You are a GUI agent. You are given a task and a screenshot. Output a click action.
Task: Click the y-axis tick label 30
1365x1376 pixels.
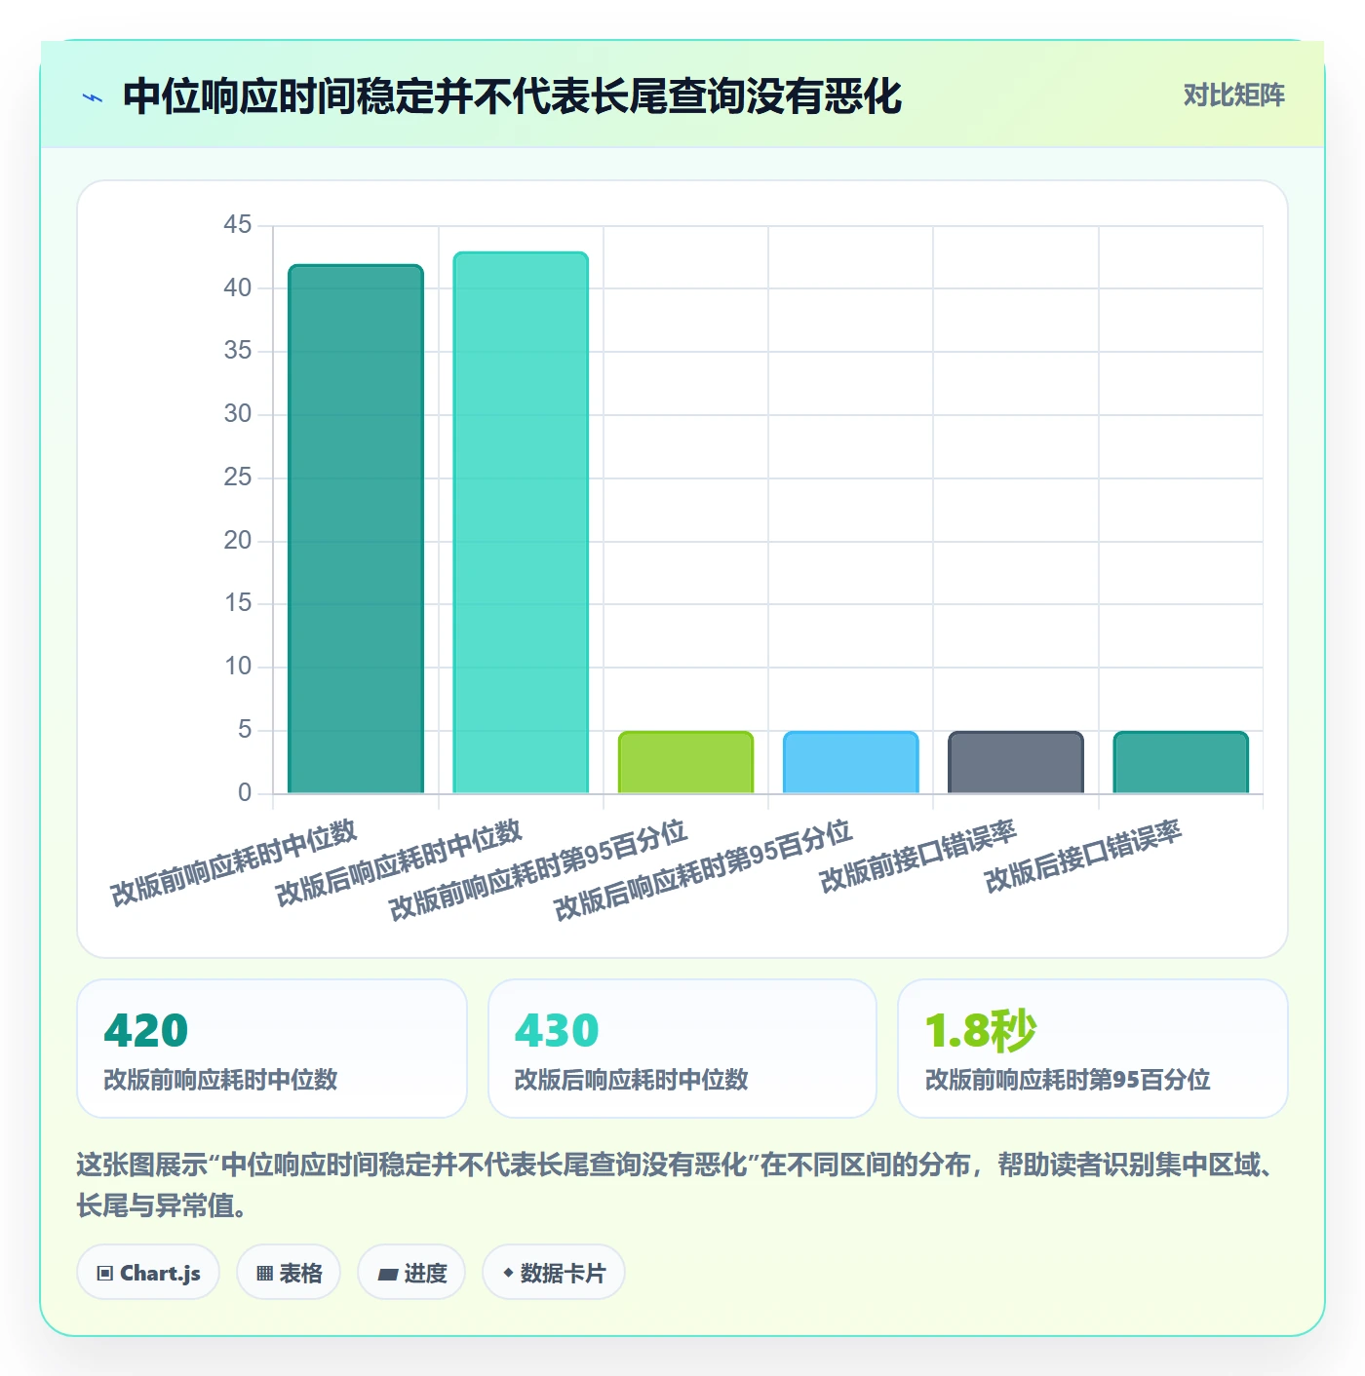(x=237, y=414)
